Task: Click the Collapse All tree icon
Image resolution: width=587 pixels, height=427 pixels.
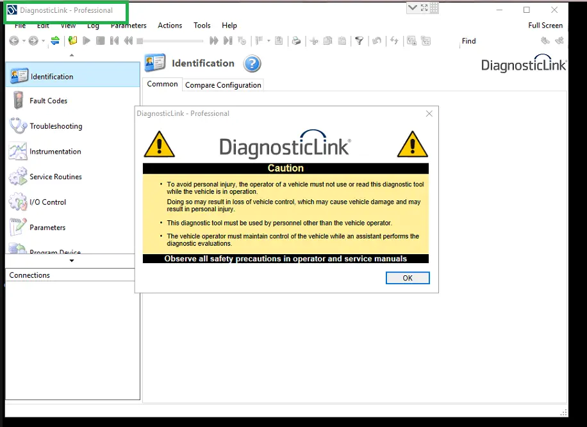Action: tap(426, 40)
